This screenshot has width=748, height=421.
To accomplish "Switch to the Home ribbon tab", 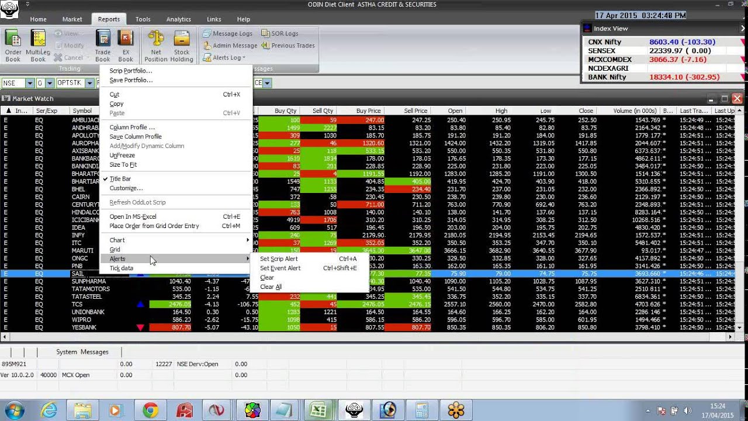I will 38,19.
